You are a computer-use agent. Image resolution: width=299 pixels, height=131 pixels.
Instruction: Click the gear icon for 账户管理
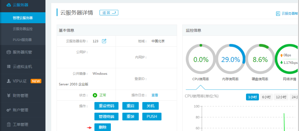coord(9,110)
